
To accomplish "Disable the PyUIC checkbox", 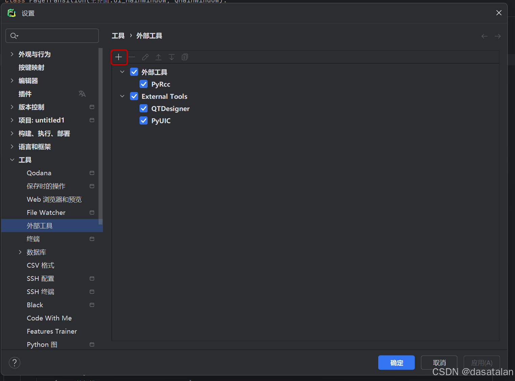I will [x=144, y=120].
